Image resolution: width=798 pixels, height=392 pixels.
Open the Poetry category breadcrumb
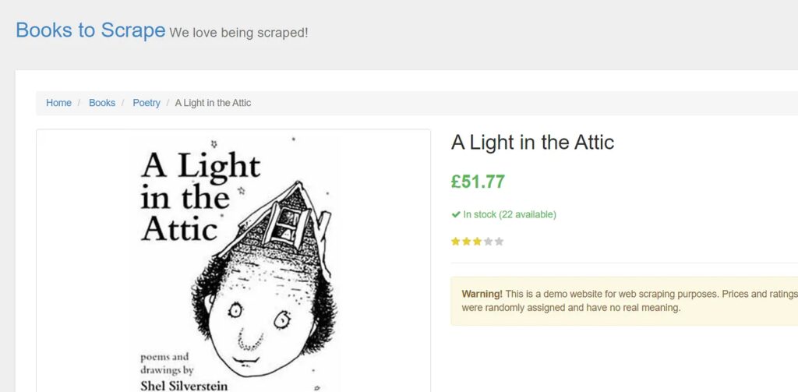click(x=147, y=103)
